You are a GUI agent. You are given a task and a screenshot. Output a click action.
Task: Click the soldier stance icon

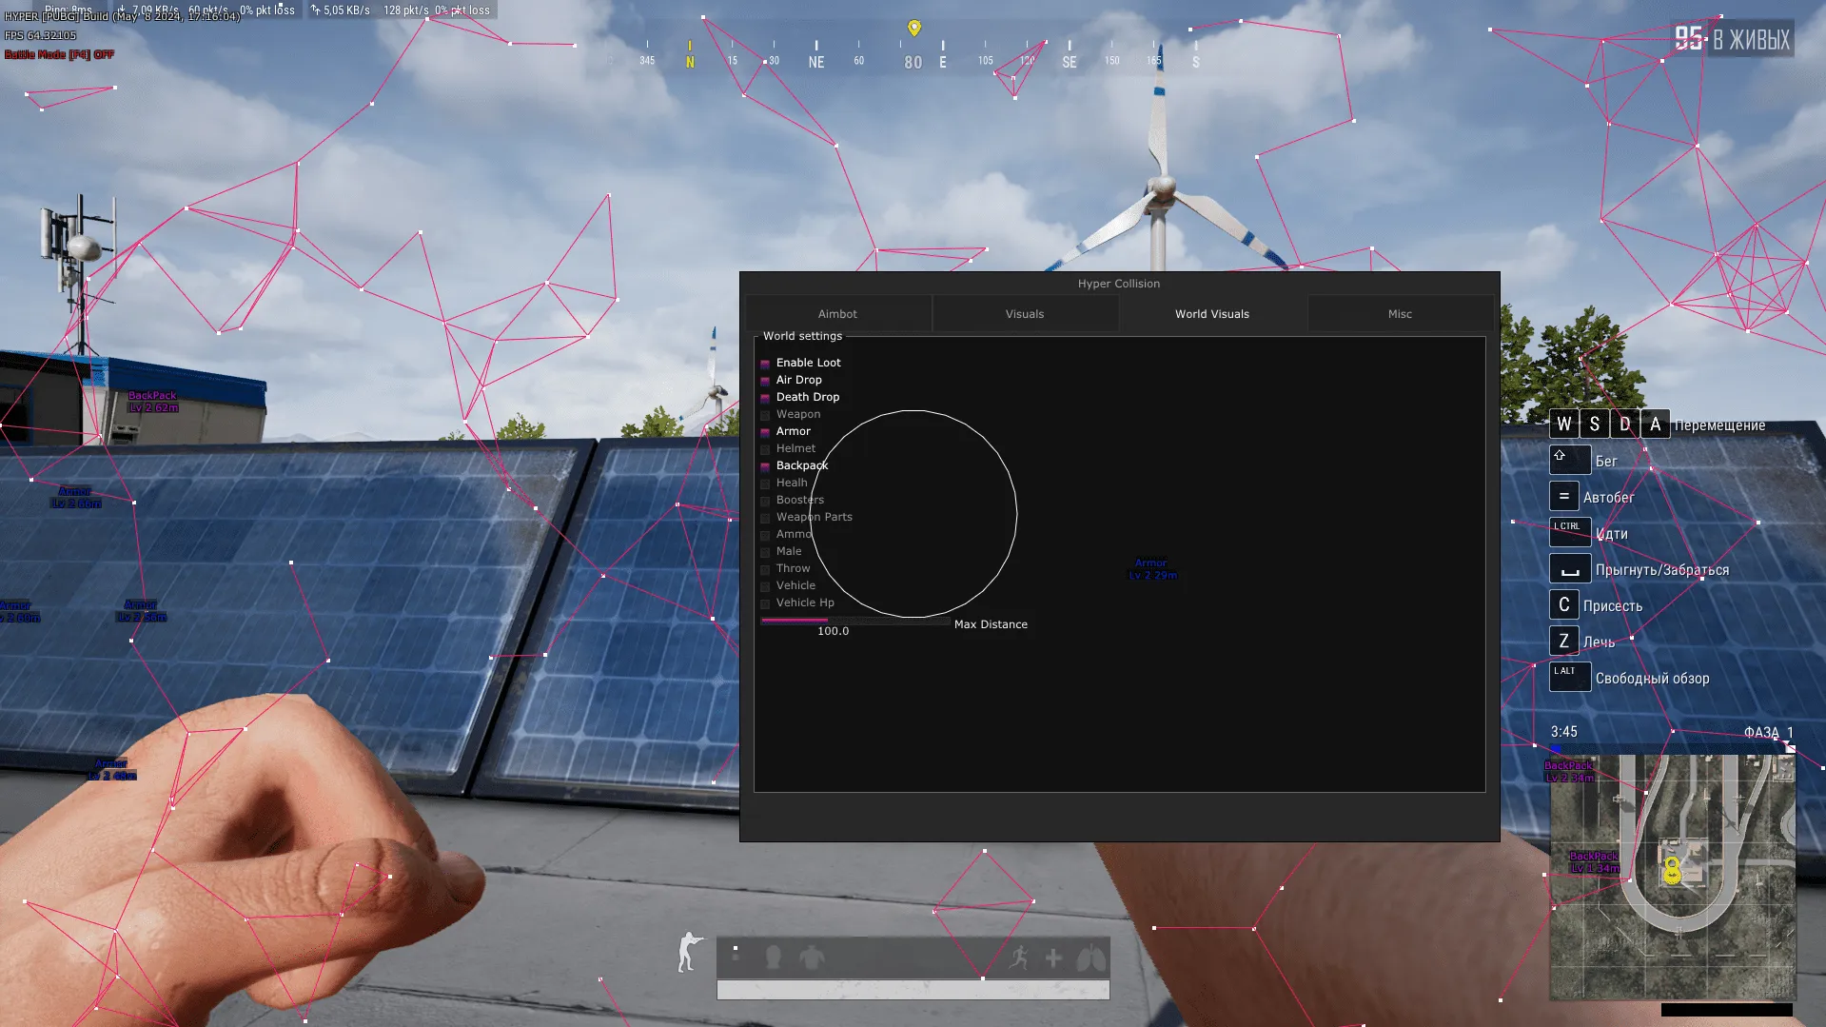click(x=690, y=952)
